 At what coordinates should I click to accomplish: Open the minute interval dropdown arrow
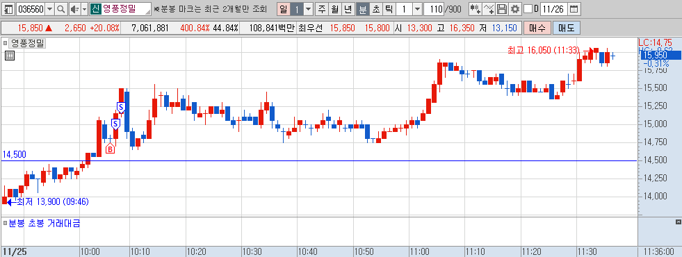[x=416, y=9]
